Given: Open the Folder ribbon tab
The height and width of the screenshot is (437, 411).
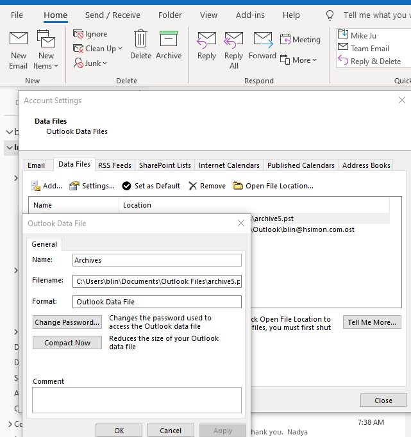Looking at the screenshot, I should click(x=170, y=15).
